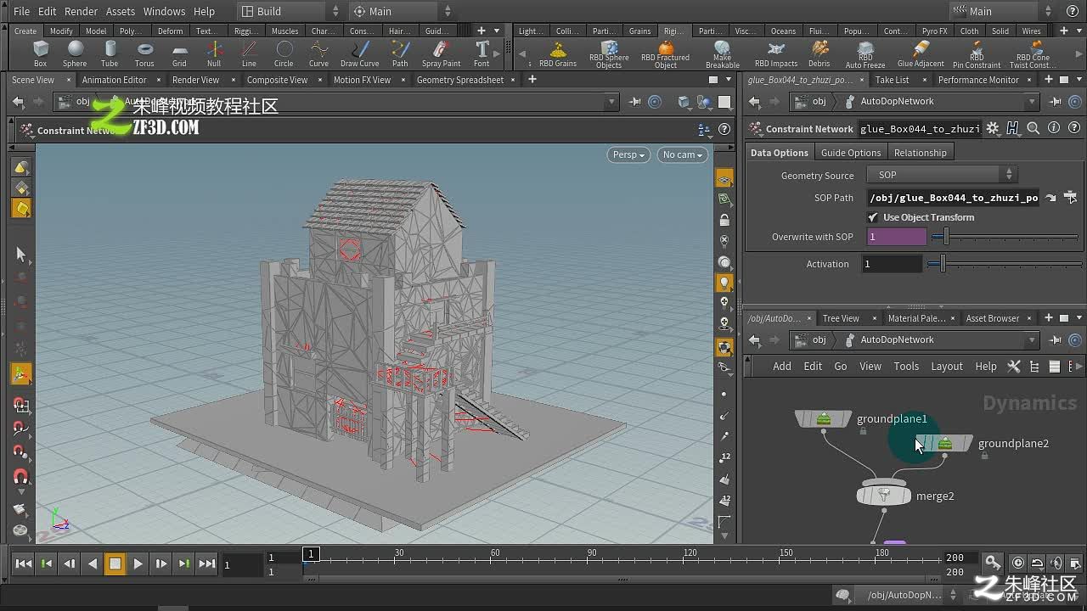
Task: Select the Tube shelf tool
Action: click(110, 53)
